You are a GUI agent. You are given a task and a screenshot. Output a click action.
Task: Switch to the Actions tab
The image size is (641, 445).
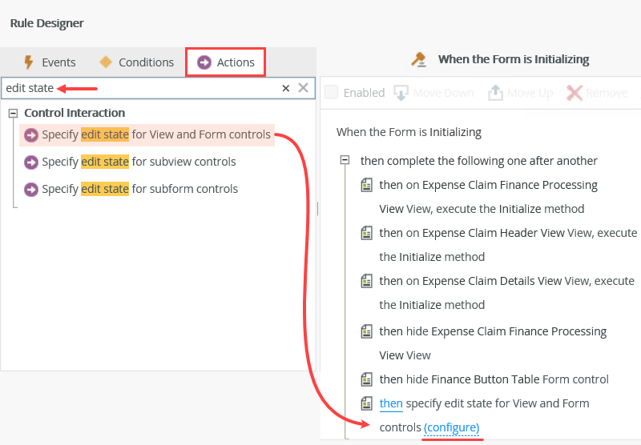(x=226, y=62)
